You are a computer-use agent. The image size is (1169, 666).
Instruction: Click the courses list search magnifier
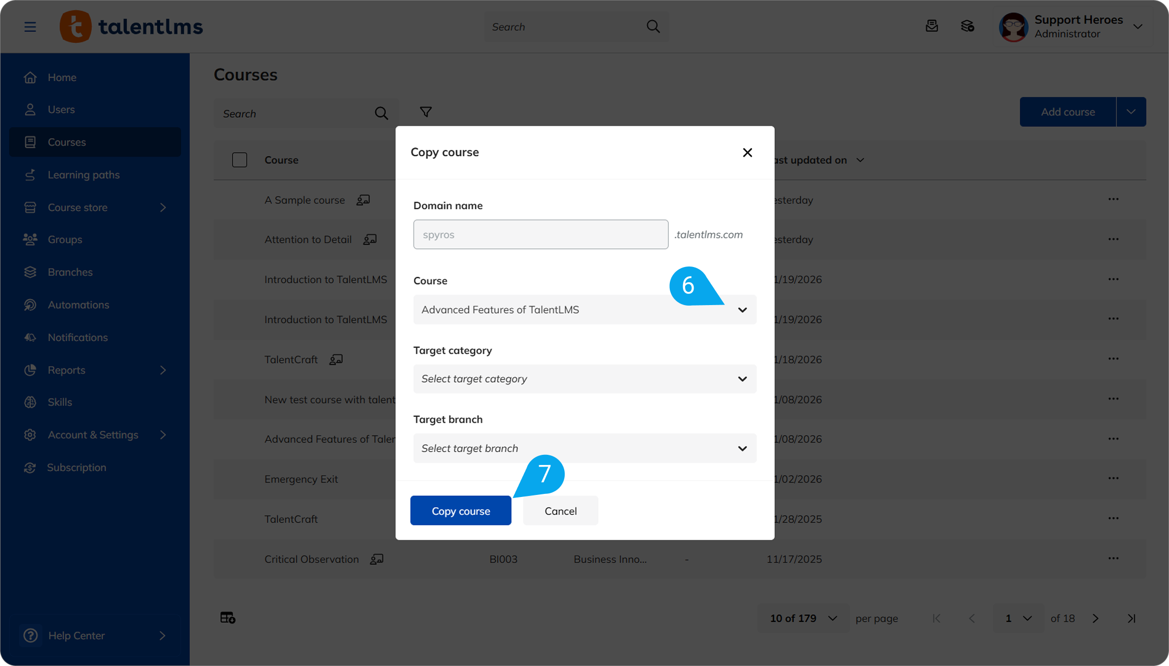pyautogui.click(x=381, y=113)
